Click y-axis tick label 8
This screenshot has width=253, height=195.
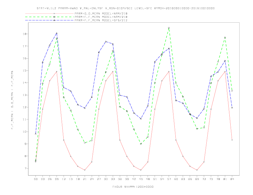(26, 156)
